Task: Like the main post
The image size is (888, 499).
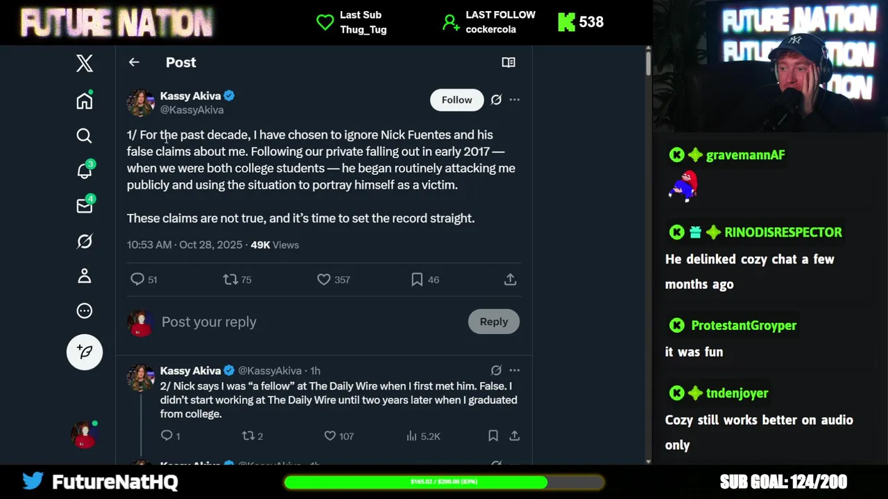Action: click(x=324, y=279)
